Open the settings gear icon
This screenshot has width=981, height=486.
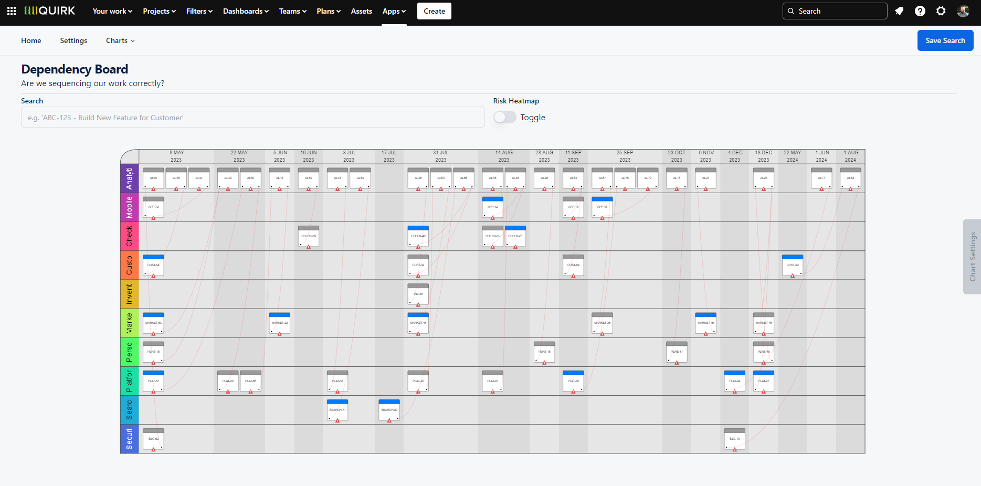click(x=941, y=11)
